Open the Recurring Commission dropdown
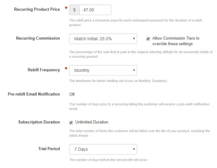 (x=103, y=39)
